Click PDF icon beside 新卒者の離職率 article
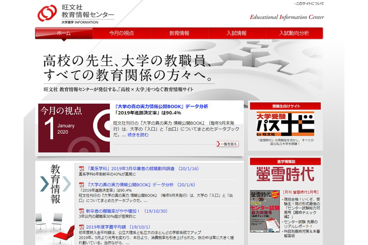The width and height of the screenshot is (368, 245). [x=81, y=211]
